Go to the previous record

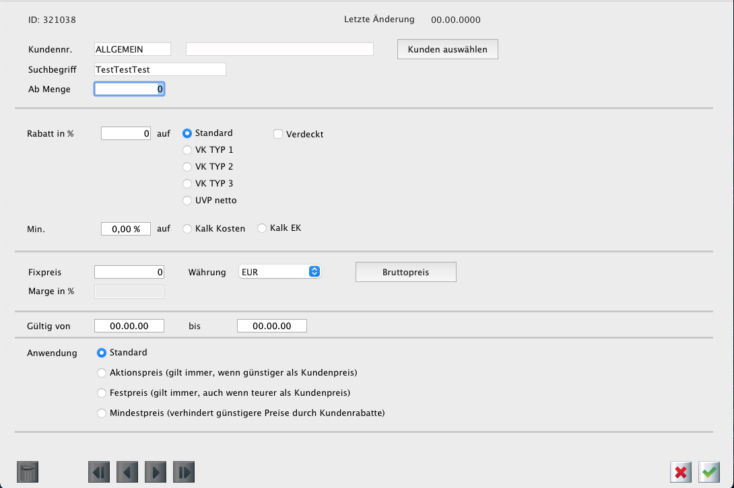click(x=127, y=472)
